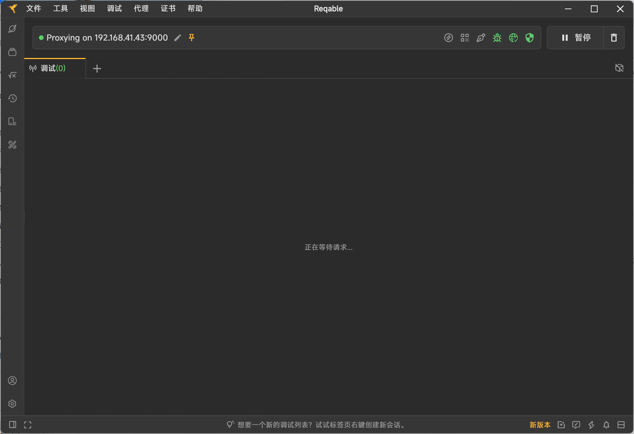Open the debug (rocket) sidebar panel
This screenshot has height=434, width=634.
pos(12,29)
